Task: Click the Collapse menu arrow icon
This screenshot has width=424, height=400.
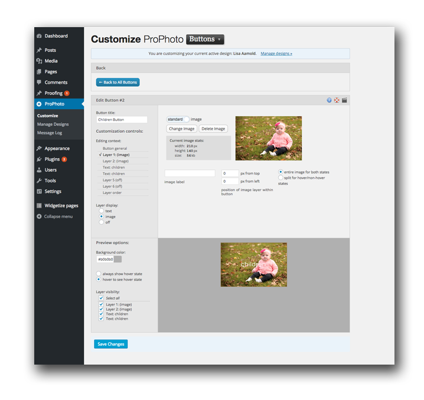Action: coord(39,217)
